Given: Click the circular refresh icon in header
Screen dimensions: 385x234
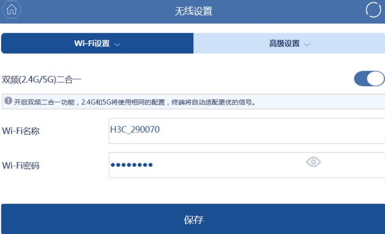Looking at the screenshot, I should [373, 10].
